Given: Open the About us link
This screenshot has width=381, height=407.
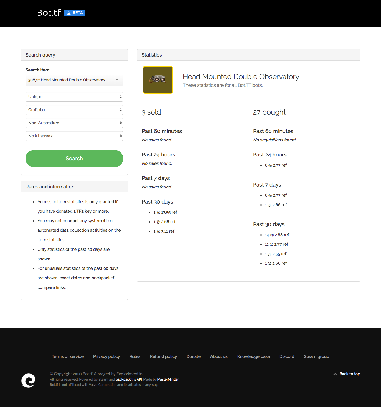Looking at the screenshot, I should click(219, 356).
